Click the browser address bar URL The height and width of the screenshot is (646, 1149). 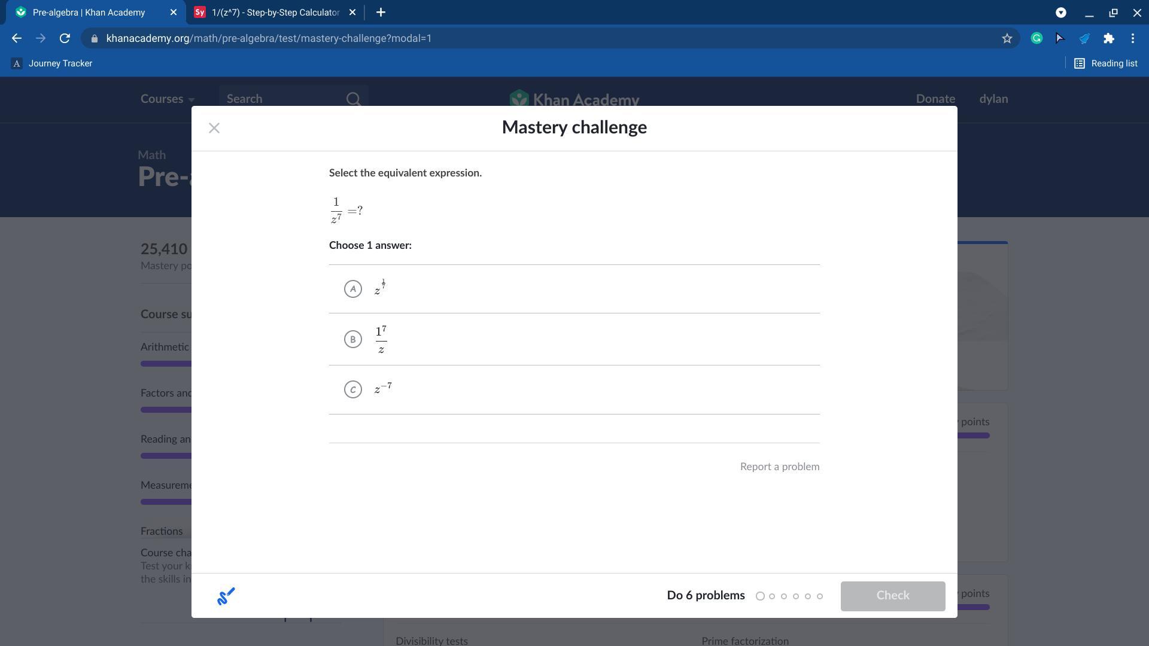pos(269,38)
